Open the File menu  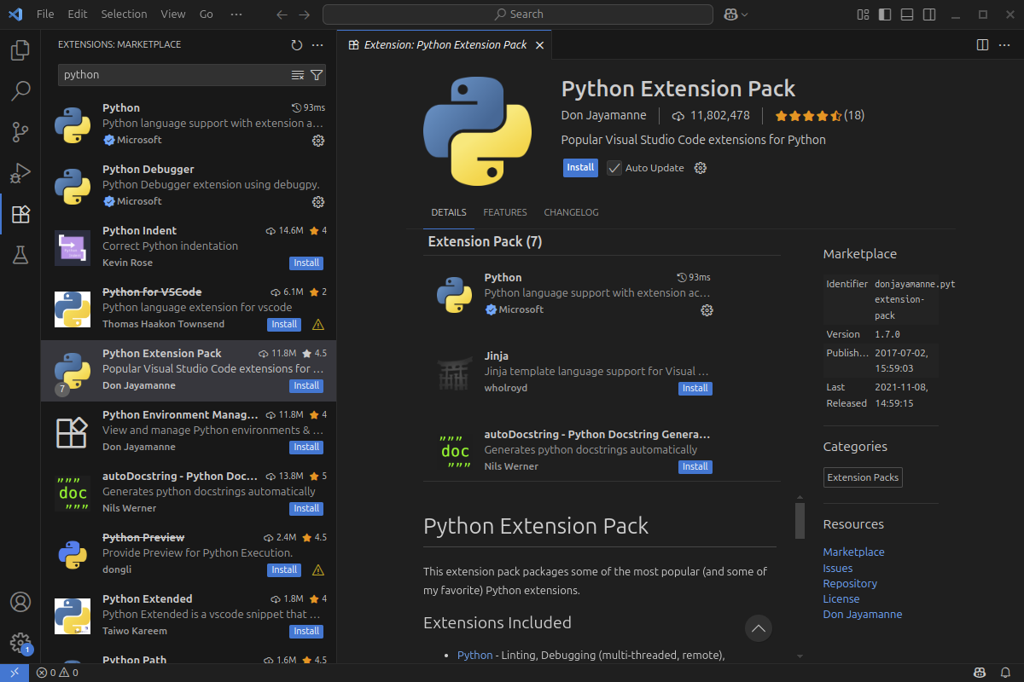pos(45,14)
